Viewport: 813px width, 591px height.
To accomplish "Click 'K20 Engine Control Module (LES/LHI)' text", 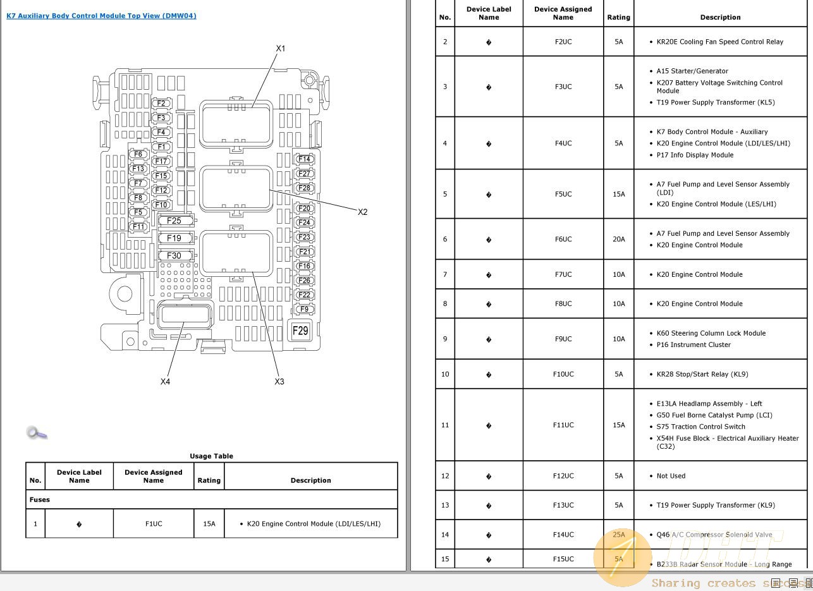I will (716, 204).
